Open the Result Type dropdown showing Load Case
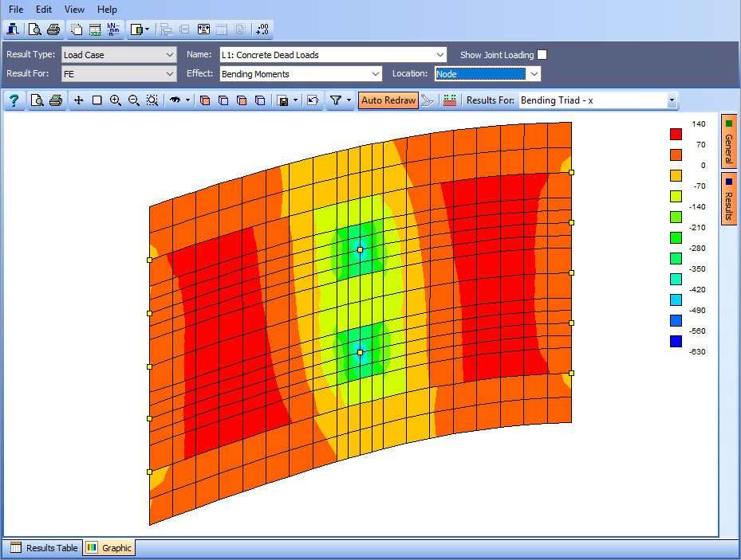The width and height of the screenshot is (741, 560). 119,55
